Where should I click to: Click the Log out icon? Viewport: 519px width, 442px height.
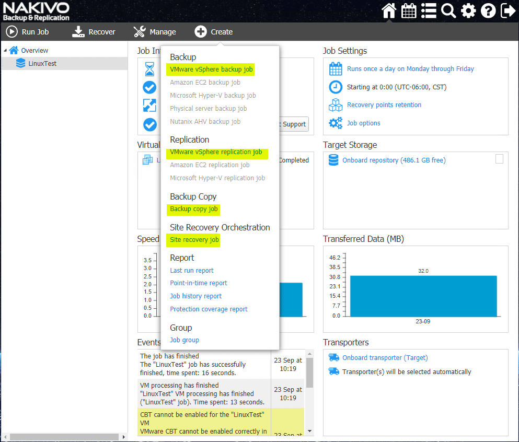(x=508, y=11)
